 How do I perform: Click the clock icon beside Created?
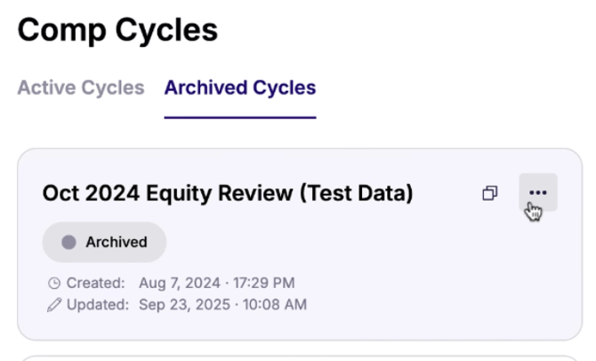pyautogui.click(x=54, y=284)
